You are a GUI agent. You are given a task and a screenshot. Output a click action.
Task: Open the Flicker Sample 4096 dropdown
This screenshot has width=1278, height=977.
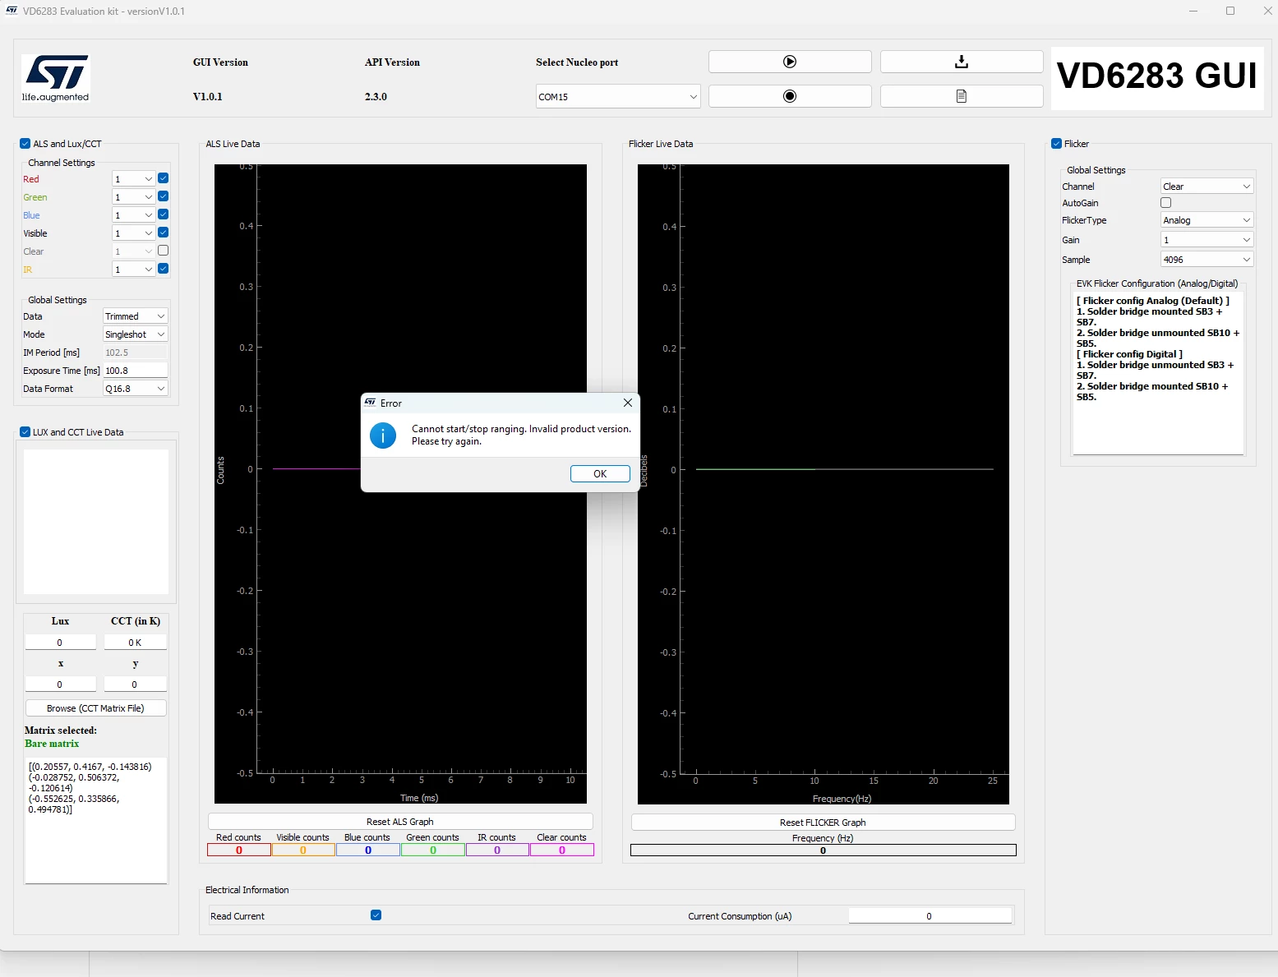[x=1206, y=260]
